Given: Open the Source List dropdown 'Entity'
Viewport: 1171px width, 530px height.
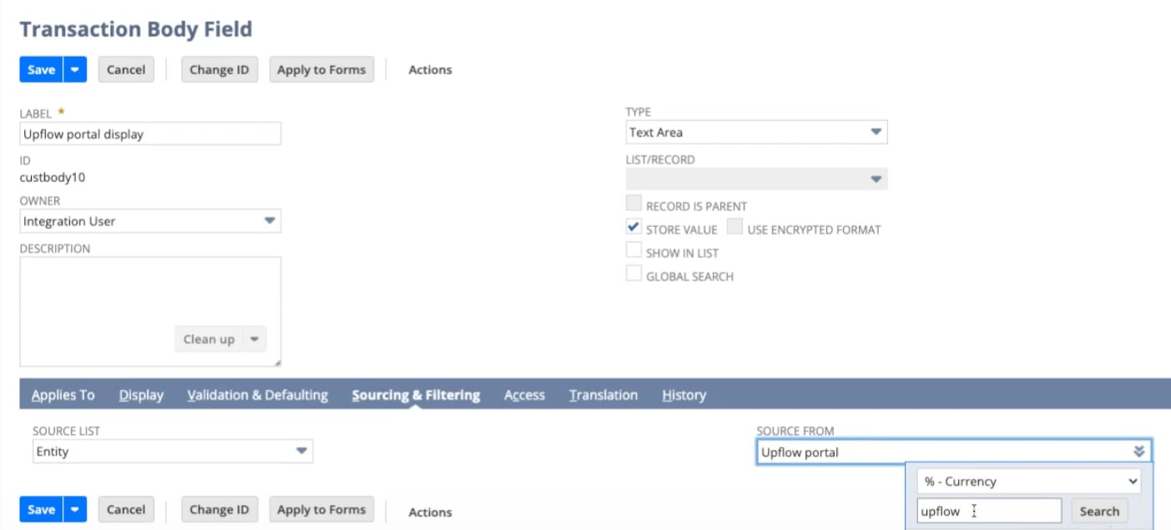Looking at the screenshot, I should pyautogui.click(x=173, y=452).
